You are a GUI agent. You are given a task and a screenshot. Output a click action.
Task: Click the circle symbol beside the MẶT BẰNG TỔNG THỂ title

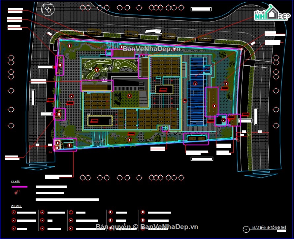tap(246, 229)
